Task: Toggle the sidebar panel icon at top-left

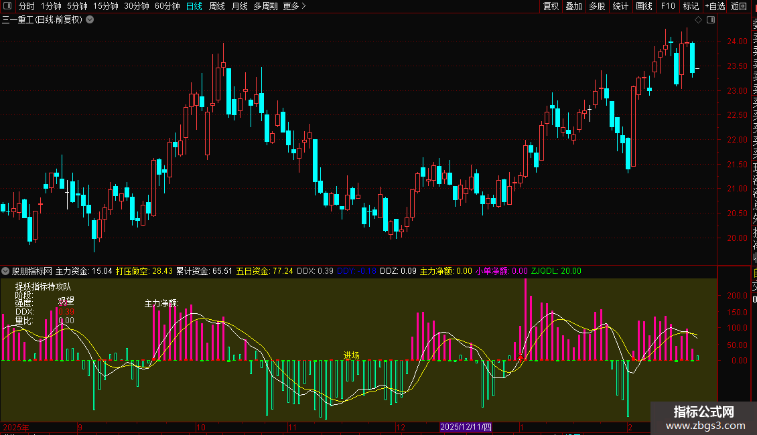Action: pos(7,6)
